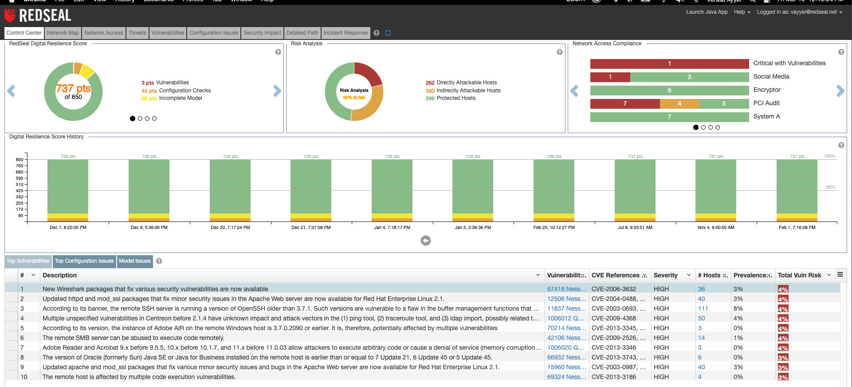
Task: Select second page dot in Resilience Score
Action: coord(140,118)
